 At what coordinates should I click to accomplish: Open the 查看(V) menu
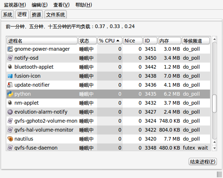[x=61, y=5]
